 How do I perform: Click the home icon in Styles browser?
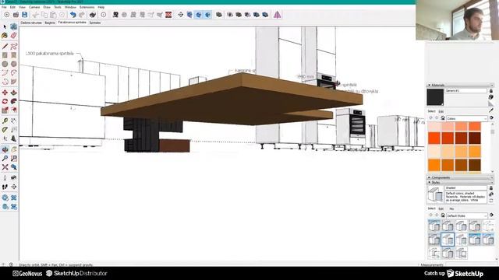tap(443, 215)
